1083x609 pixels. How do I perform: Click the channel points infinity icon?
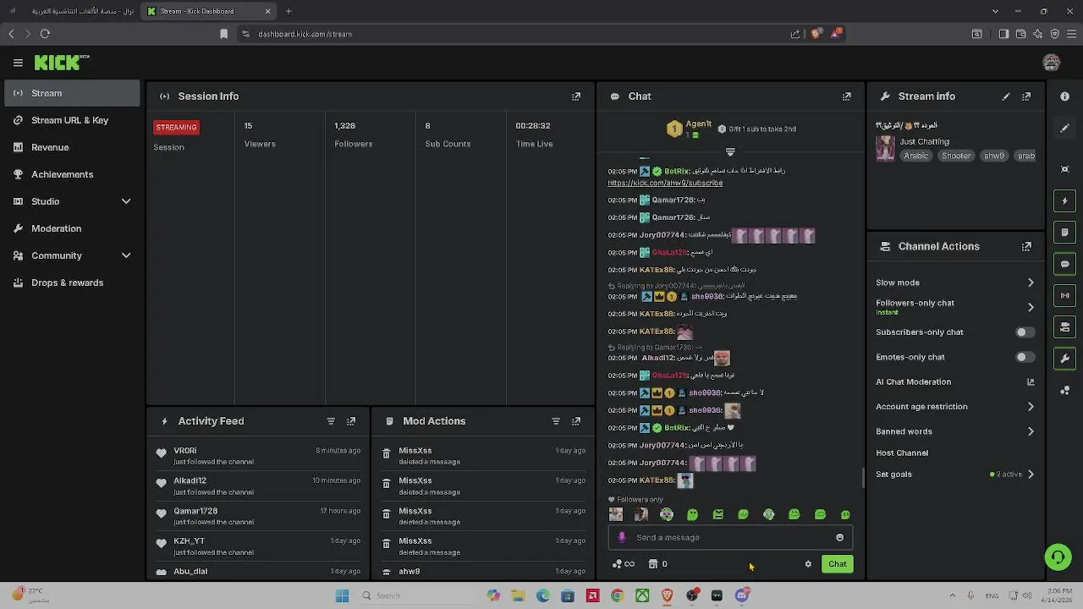(624, 564)
